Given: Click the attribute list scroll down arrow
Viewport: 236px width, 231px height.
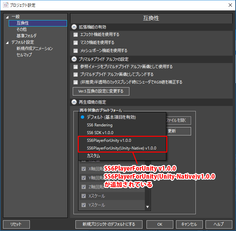Looking at the screenshot, I should 147,207.
